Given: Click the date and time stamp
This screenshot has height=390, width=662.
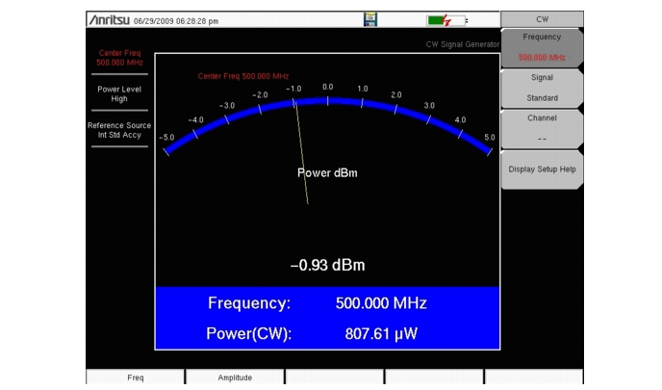Looking at the screenshot, I should pos(176,21).
